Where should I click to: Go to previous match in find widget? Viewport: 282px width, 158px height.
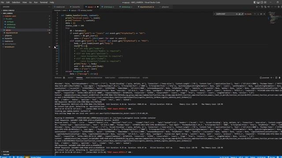click(x=255, y=14)
